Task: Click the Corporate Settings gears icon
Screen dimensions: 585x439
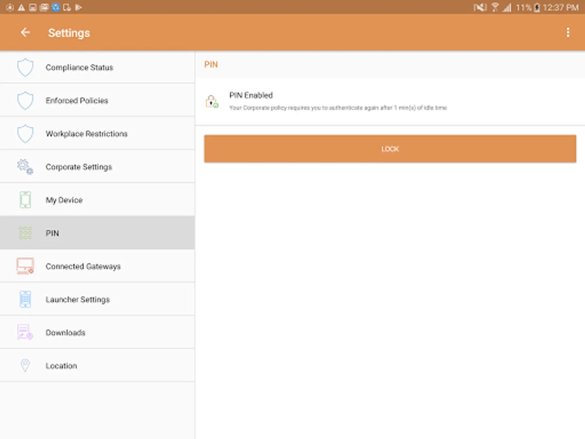Action: tap(25, 167)
